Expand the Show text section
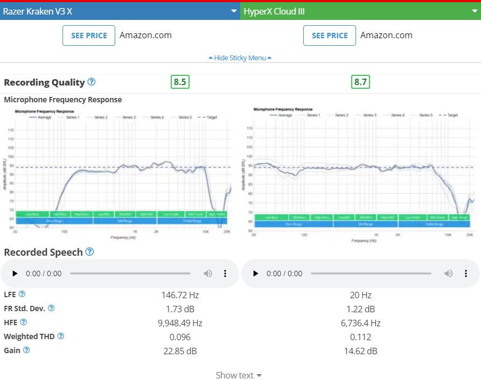Image resolution: width=481 pixels, height=379 pixels. (239, 375)
